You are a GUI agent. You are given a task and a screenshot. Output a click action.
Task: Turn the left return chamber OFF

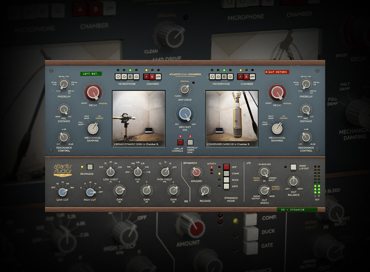pos(158,77)
